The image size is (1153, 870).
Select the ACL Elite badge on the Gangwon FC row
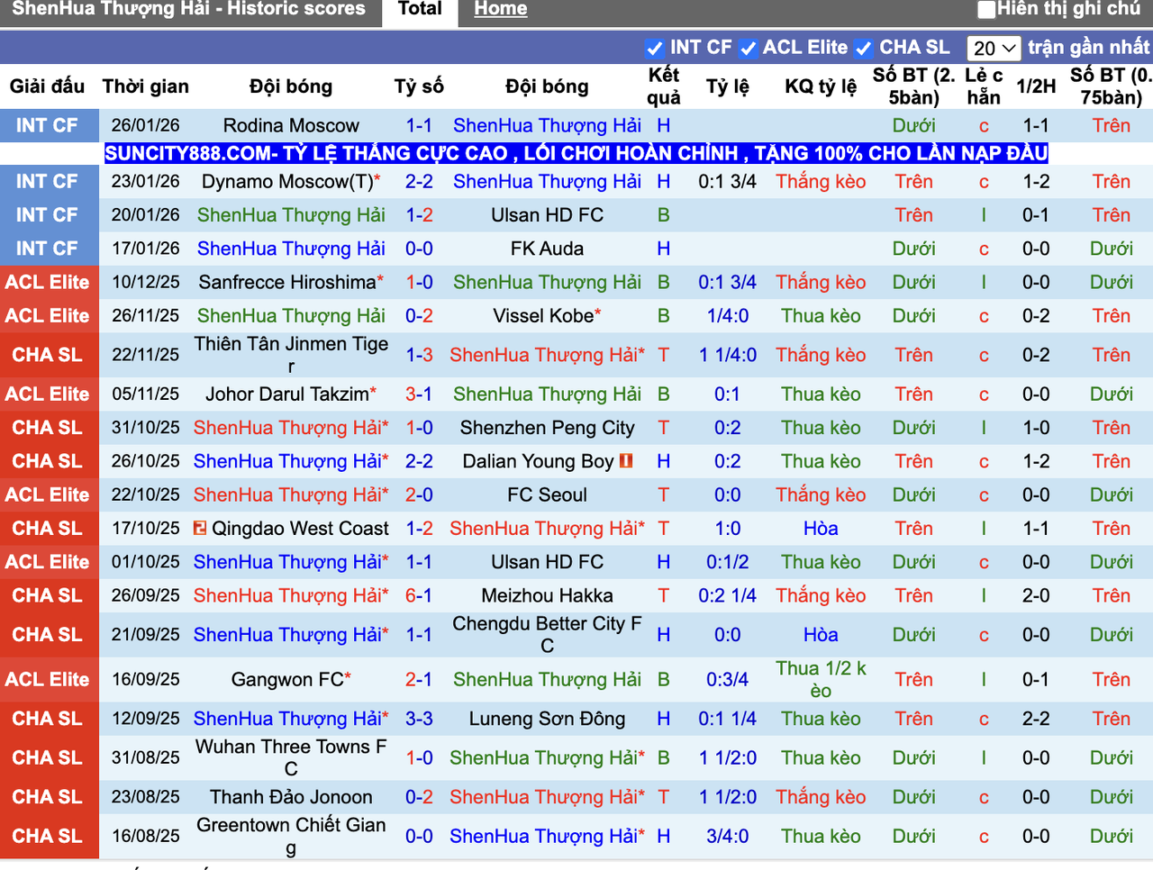50,679
